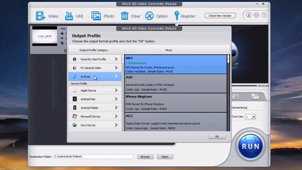Click the Browse button

(x=145, y=157)
